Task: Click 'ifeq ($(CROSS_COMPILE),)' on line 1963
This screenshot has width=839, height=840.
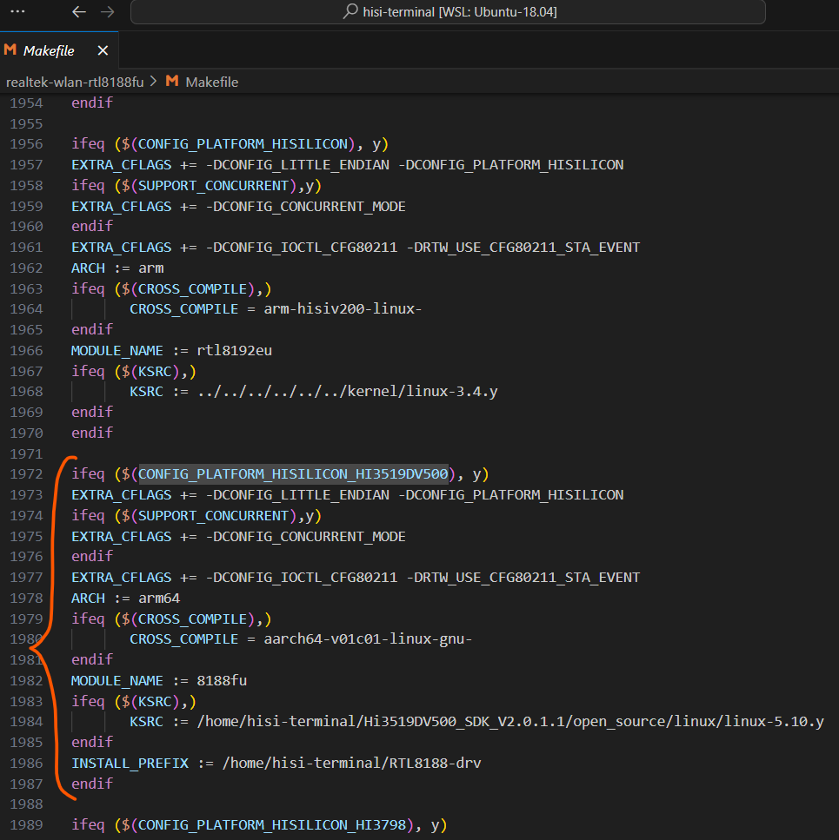Action: click(171, 288)
